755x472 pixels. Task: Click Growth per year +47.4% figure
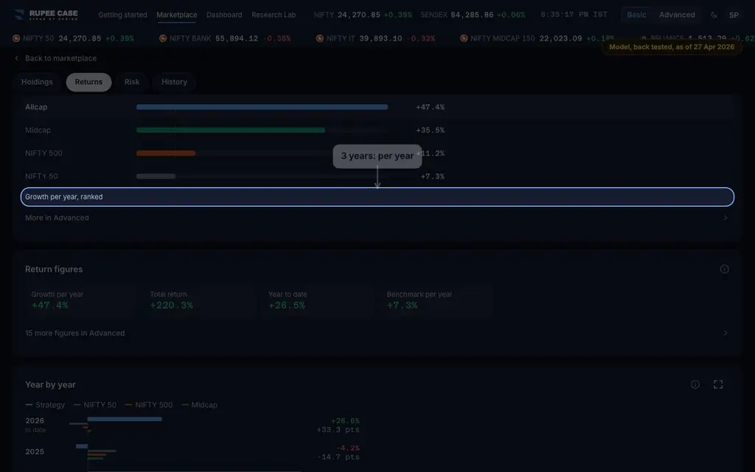click(x=49, y=305)
